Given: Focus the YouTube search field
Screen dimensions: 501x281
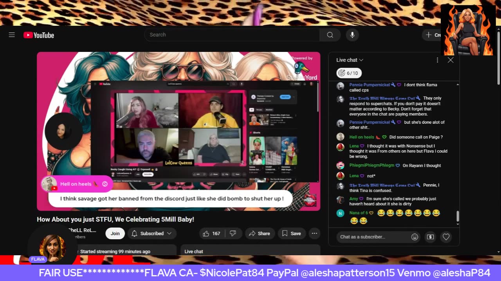Looking at the screenshot, I should [x=232, y=35].
